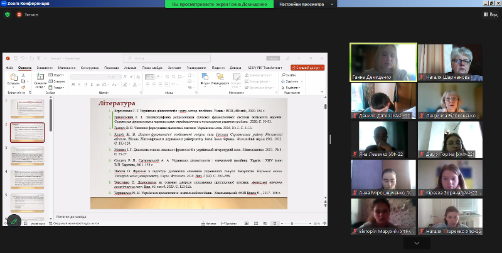Click the Paste (Вставити) clipboard icon
This screenshot has width=502, height=253.
tap(13, 78)
